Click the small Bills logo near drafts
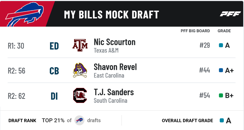 point(79,120)
